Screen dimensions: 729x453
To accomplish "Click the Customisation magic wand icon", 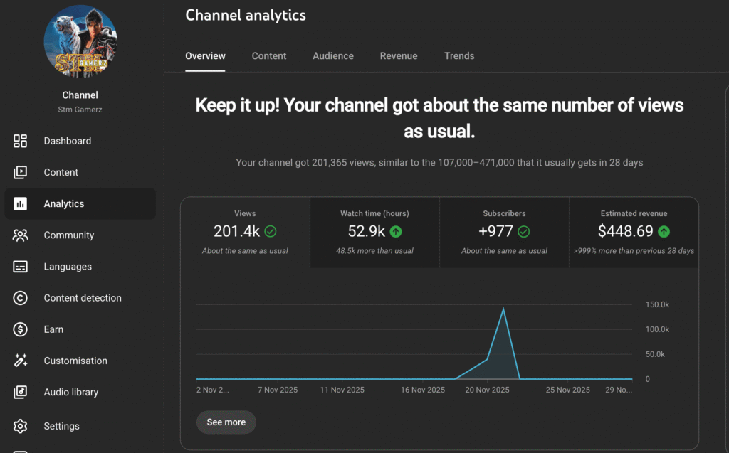I will point(20,361).
